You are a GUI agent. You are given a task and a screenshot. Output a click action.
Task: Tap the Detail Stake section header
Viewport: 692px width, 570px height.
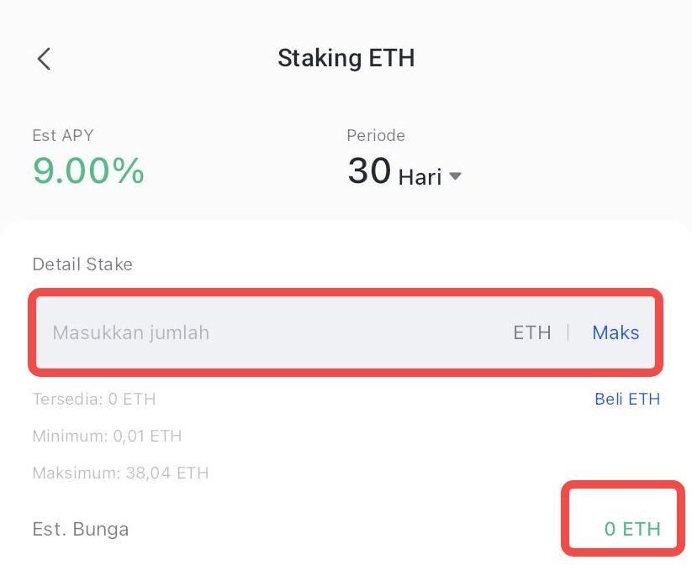pyautogui.click(x=82, y=264)
